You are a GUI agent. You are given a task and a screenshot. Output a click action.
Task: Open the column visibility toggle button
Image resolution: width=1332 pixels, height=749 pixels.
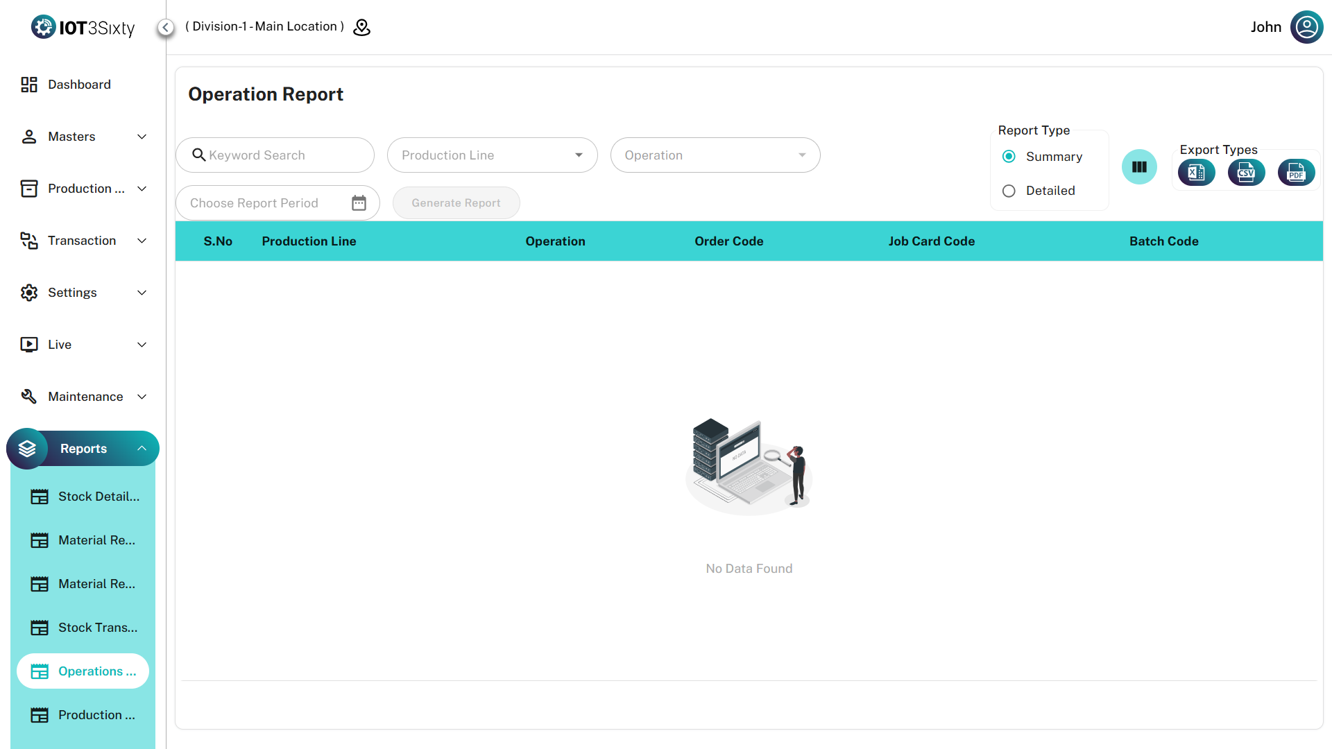[1139, 167]
